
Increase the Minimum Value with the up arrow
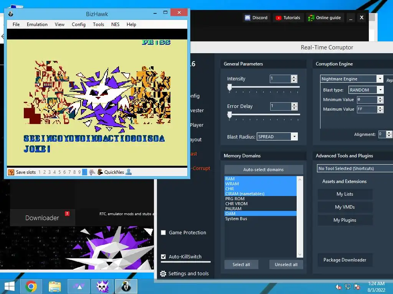tap(380, 98)
